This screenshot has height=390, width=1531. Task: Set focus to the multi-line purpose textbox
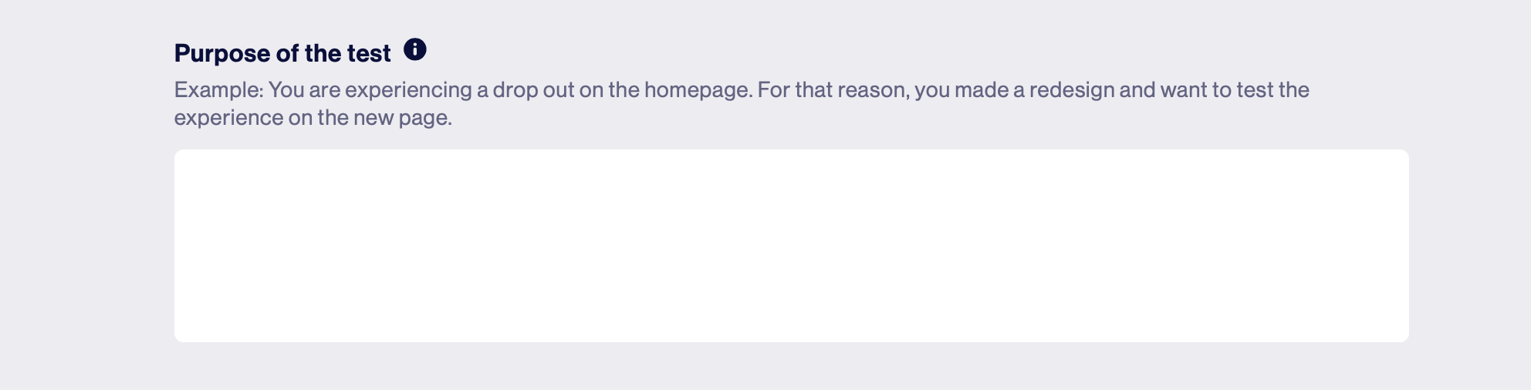(x=791, y=246)
